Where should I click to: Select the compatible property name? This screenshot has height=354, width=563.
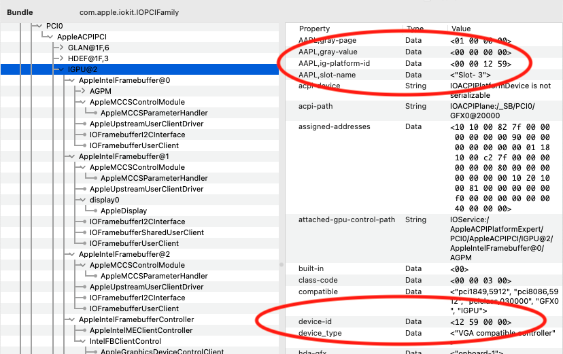(x=318, y=291)
